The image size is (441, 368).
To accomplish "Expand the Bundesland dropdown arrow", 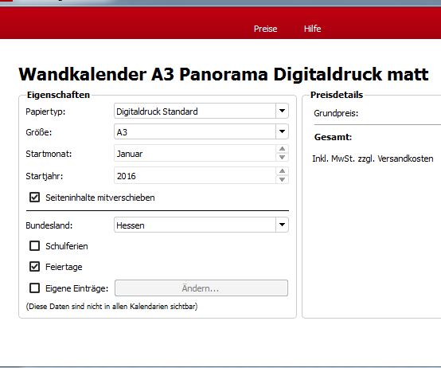I will [x=282, y=225].
